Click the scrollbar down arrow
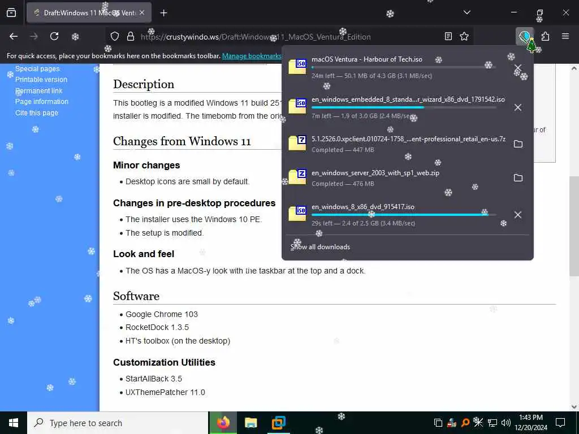The width and height of the screenshot is (579, 434). pyautogui.click(x=574, y=407)
